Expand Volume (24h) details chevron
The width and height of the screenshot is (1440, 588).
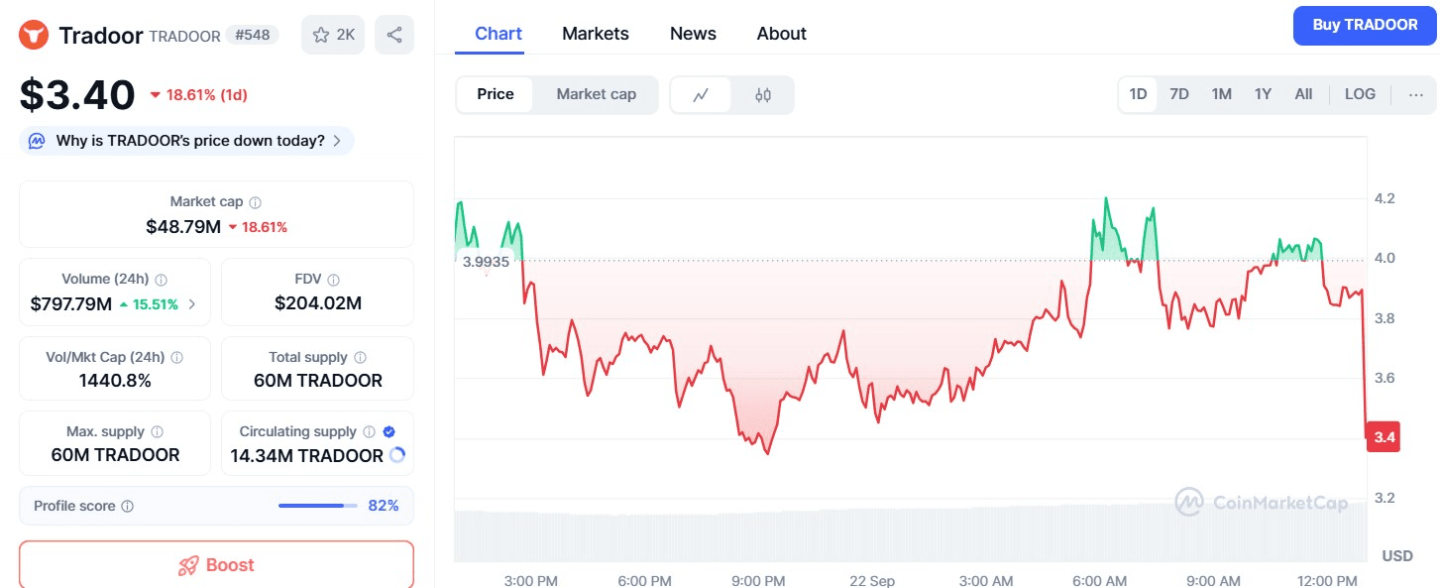(192, 304)
